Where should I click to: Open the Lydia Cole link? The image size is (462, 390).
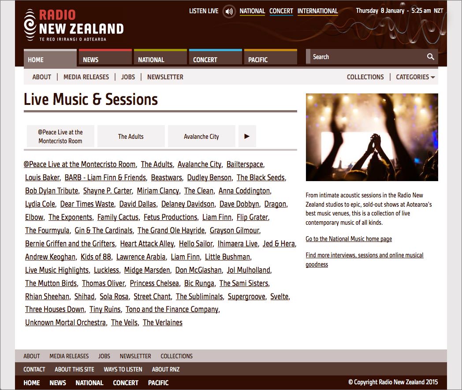pyautogui.click(x=40, y=204)
